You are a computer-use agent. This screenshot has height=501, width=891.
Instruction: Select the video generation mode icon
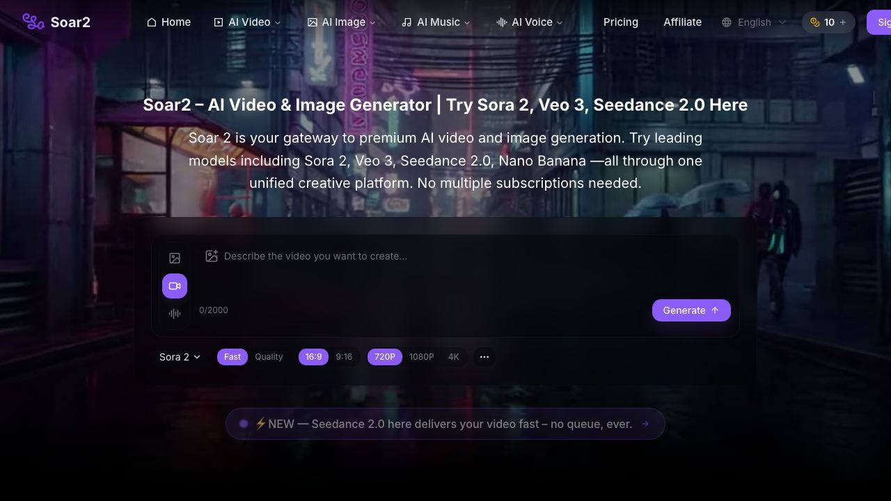(175, 286)
